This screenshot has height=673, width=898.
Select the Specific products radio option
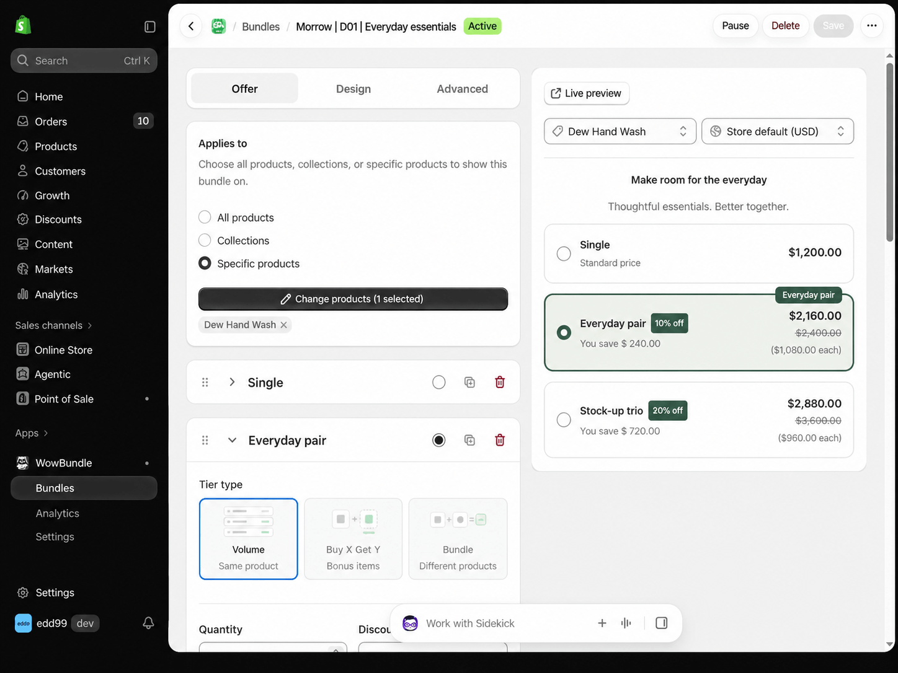point(205,263)
